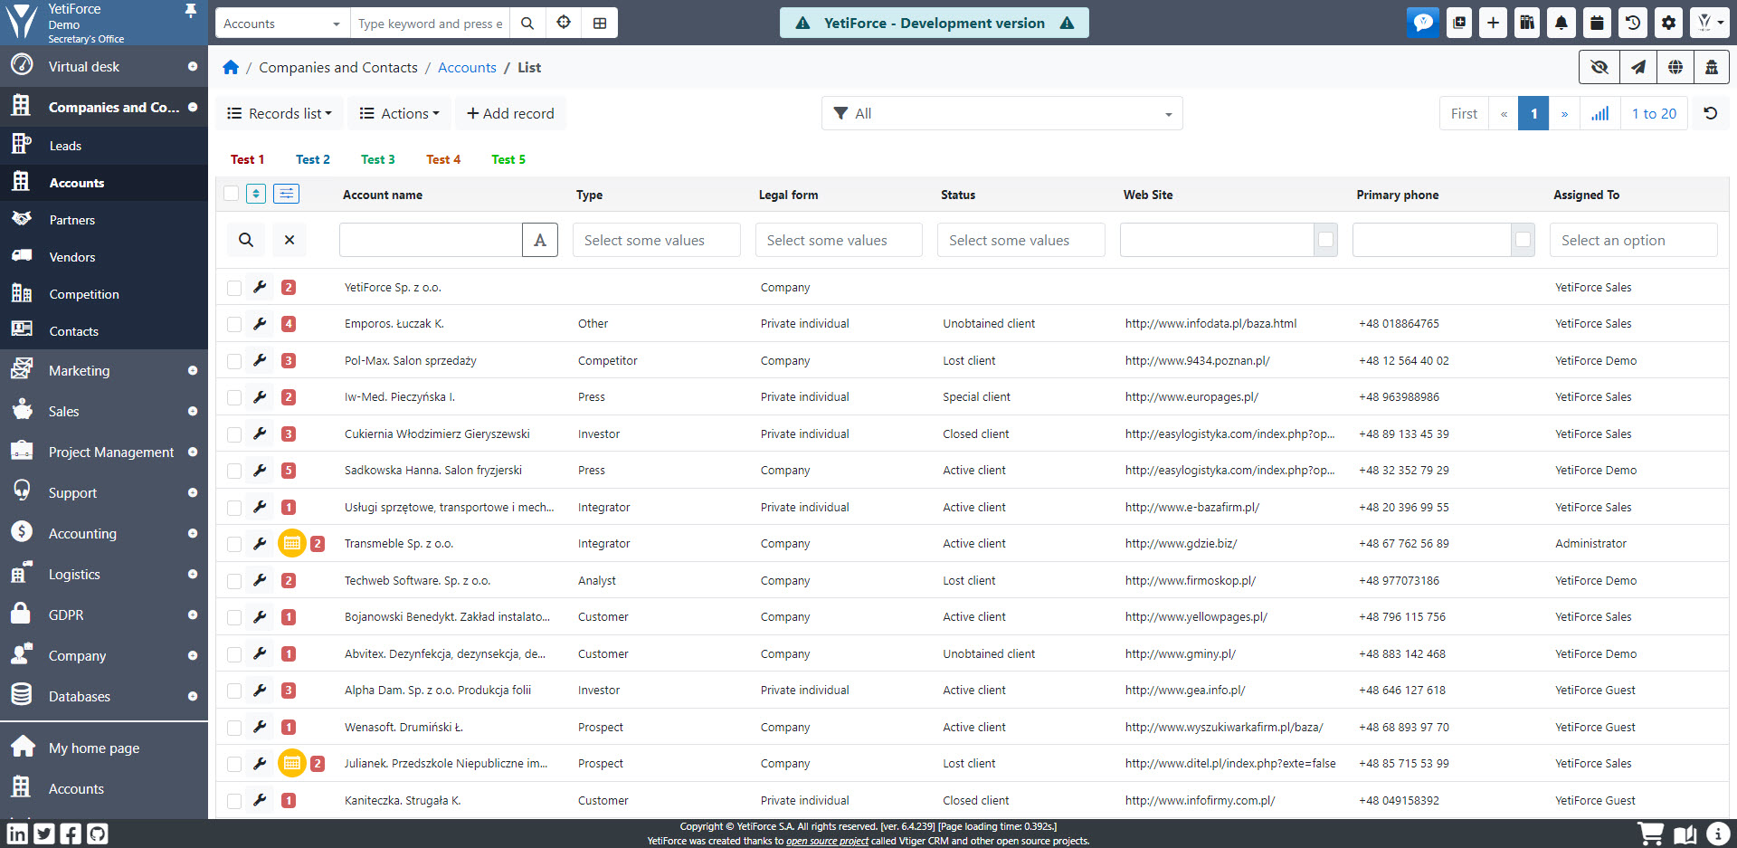Go to First page button
This screenshot has height=848, width=1737.
tap(1464, 113)
